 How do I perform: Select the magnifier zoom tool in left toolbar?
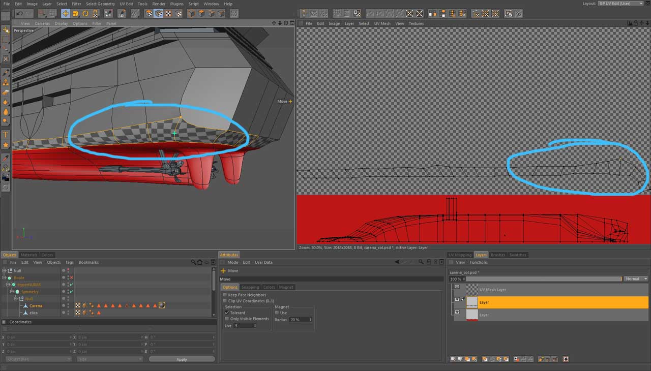6,167
